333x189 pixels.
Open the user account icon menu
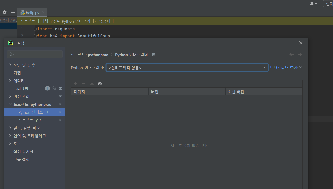coord(313,4)
